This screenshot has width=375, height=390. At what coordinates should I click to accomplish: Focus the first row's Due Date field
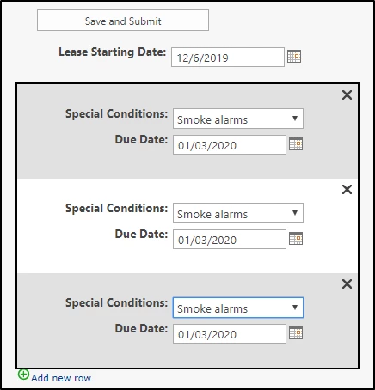coord(230,145)
